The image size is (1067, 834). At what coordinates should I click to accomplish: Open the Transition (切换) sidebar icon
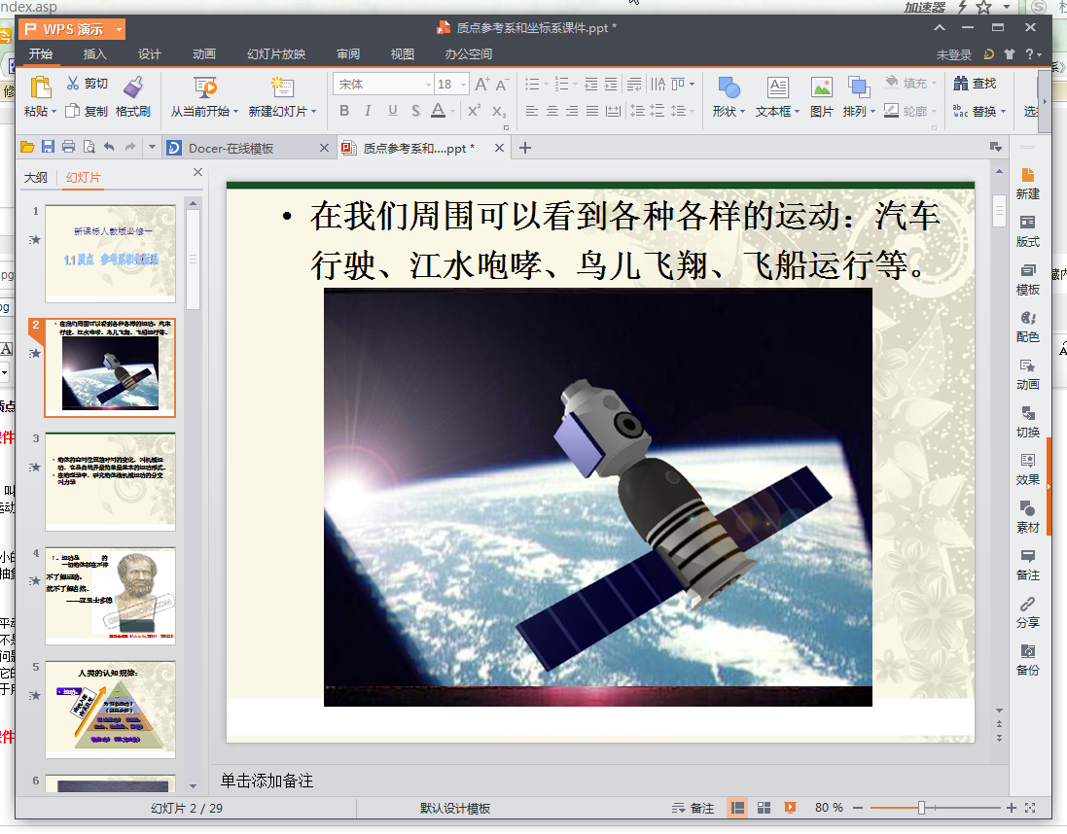[1027, 413]
